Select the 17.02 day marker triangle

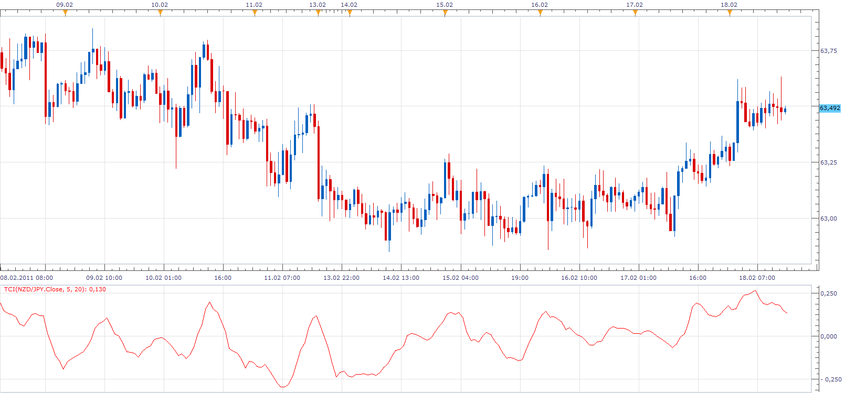pyautogui.click(x=635, y=13)
